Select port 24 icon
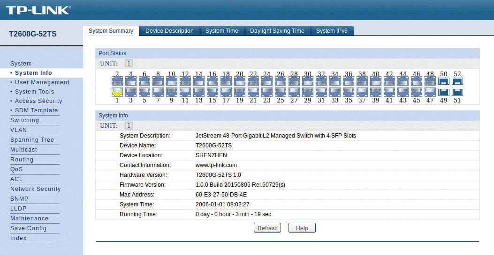The width and height of the screenshot is (494, 255). tap(266, 81)
